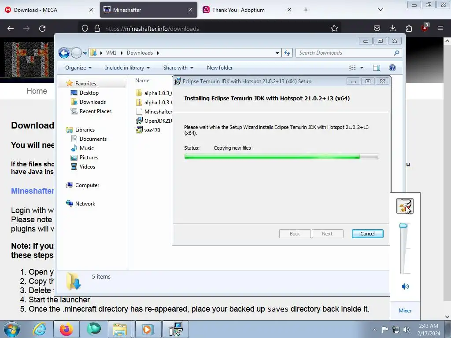Open the Include in library menu
Screen dimensions: 451x338
pos(127,68)
